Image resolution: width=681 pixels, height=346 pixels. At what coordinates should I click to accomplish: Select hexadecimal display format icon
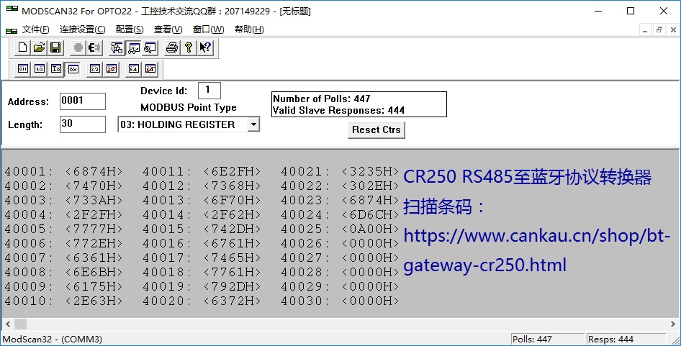pos(73,69)
